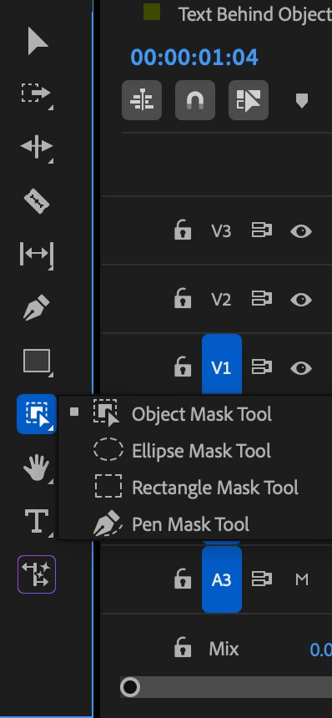
Task: Select the Rectangle shape tool
Action: tap(37, 362)
